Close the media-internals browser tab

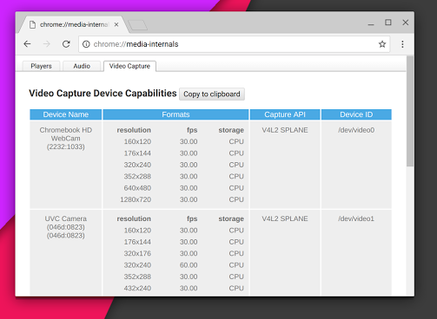coord(116,25)
